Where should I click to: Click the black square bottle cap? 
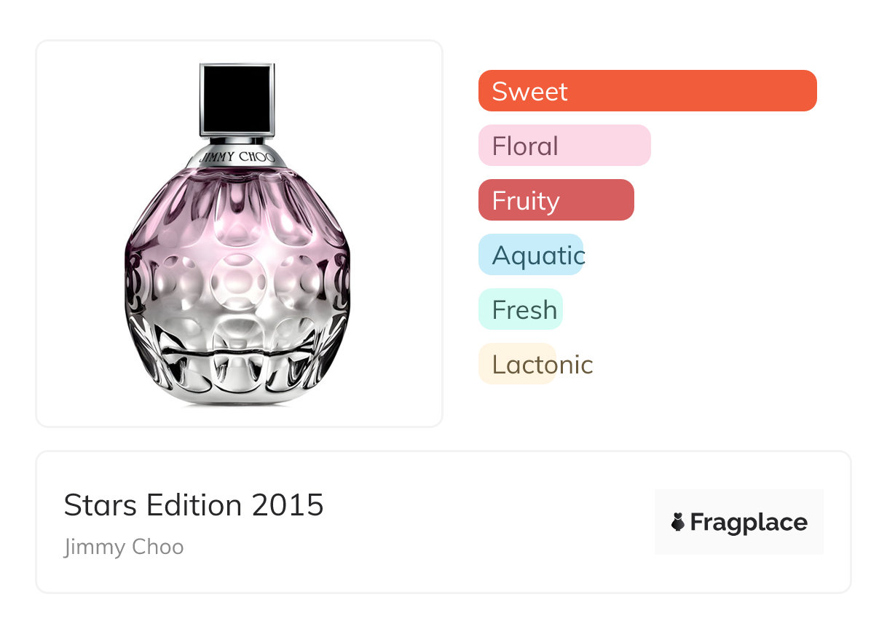tap(236, 99)
